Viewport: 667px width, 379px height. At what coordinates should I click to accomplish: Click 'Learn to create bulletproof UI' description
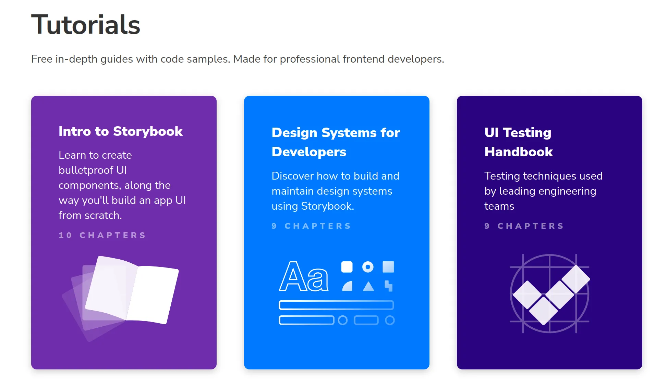point(122,185)
